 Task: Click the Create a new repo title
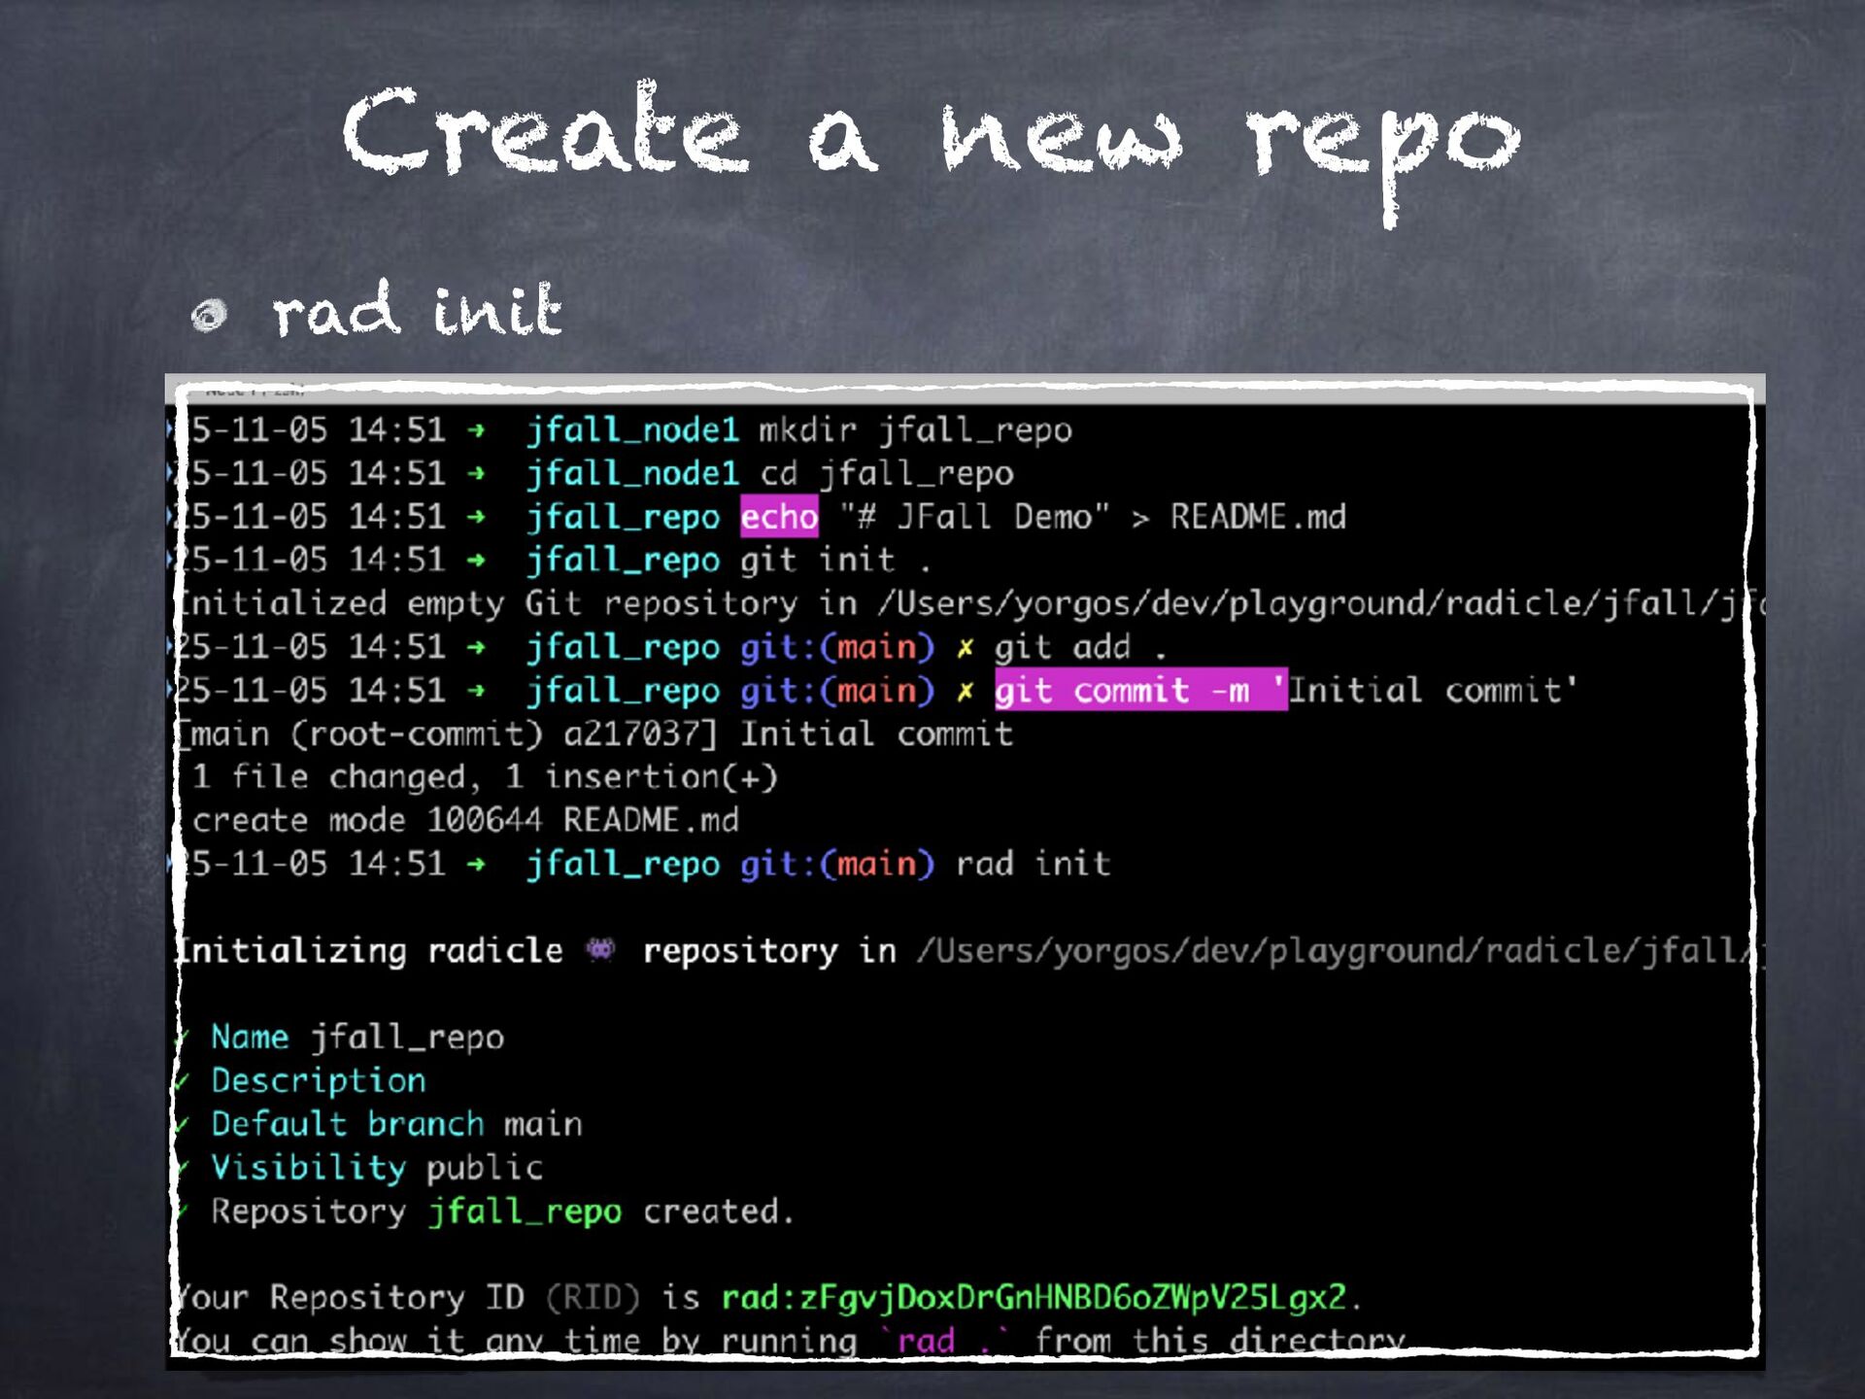click(x=931, y=136)
